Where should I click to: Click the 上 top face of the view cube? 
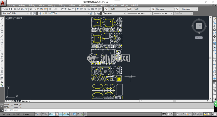point(199,26)
